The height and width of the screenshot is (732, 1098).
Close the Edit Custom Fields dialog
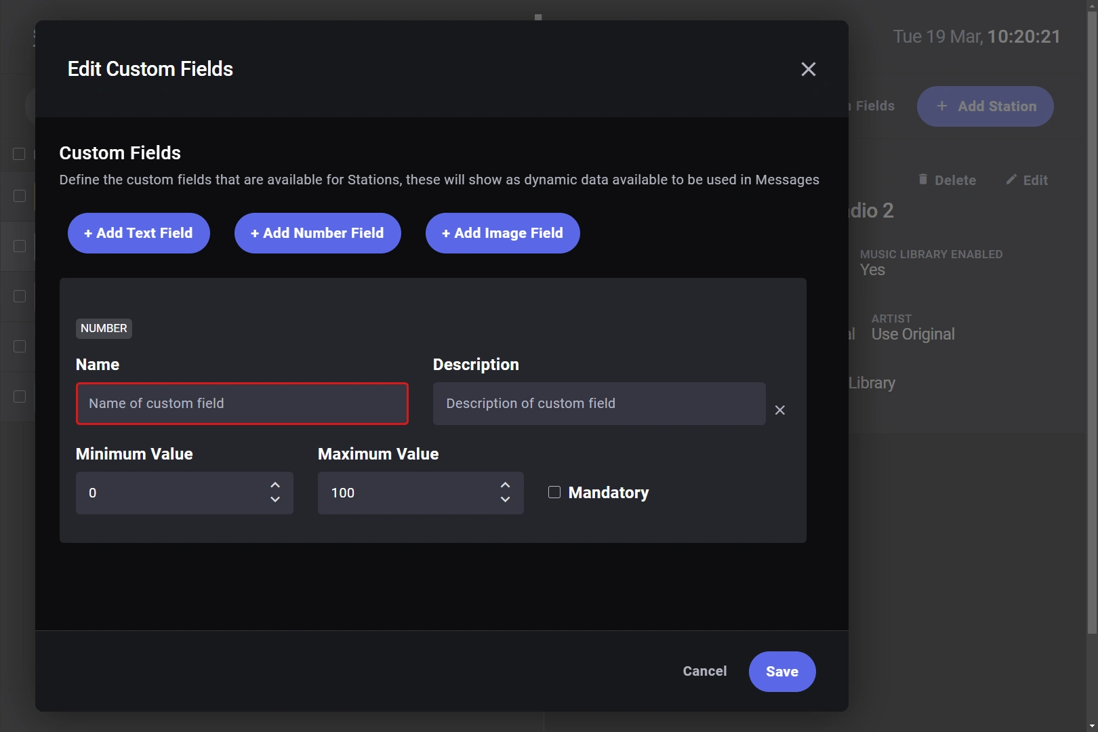[x=808, y=69]
